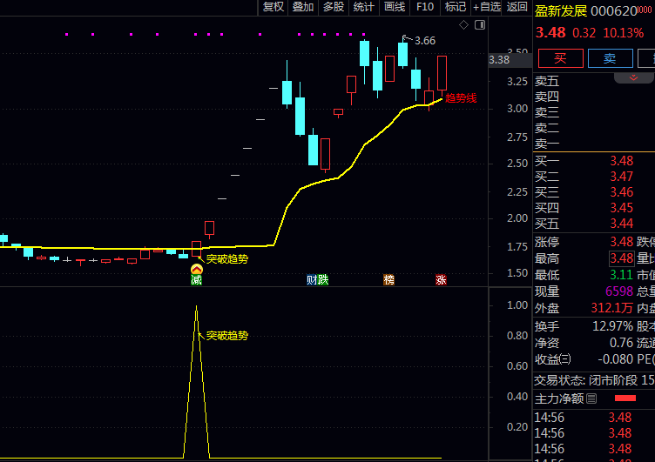Select the 买四 price 3.45

pos(621,208)
